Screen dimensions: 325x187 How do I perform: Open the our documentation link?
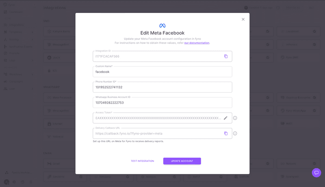(x=197, y=43)
